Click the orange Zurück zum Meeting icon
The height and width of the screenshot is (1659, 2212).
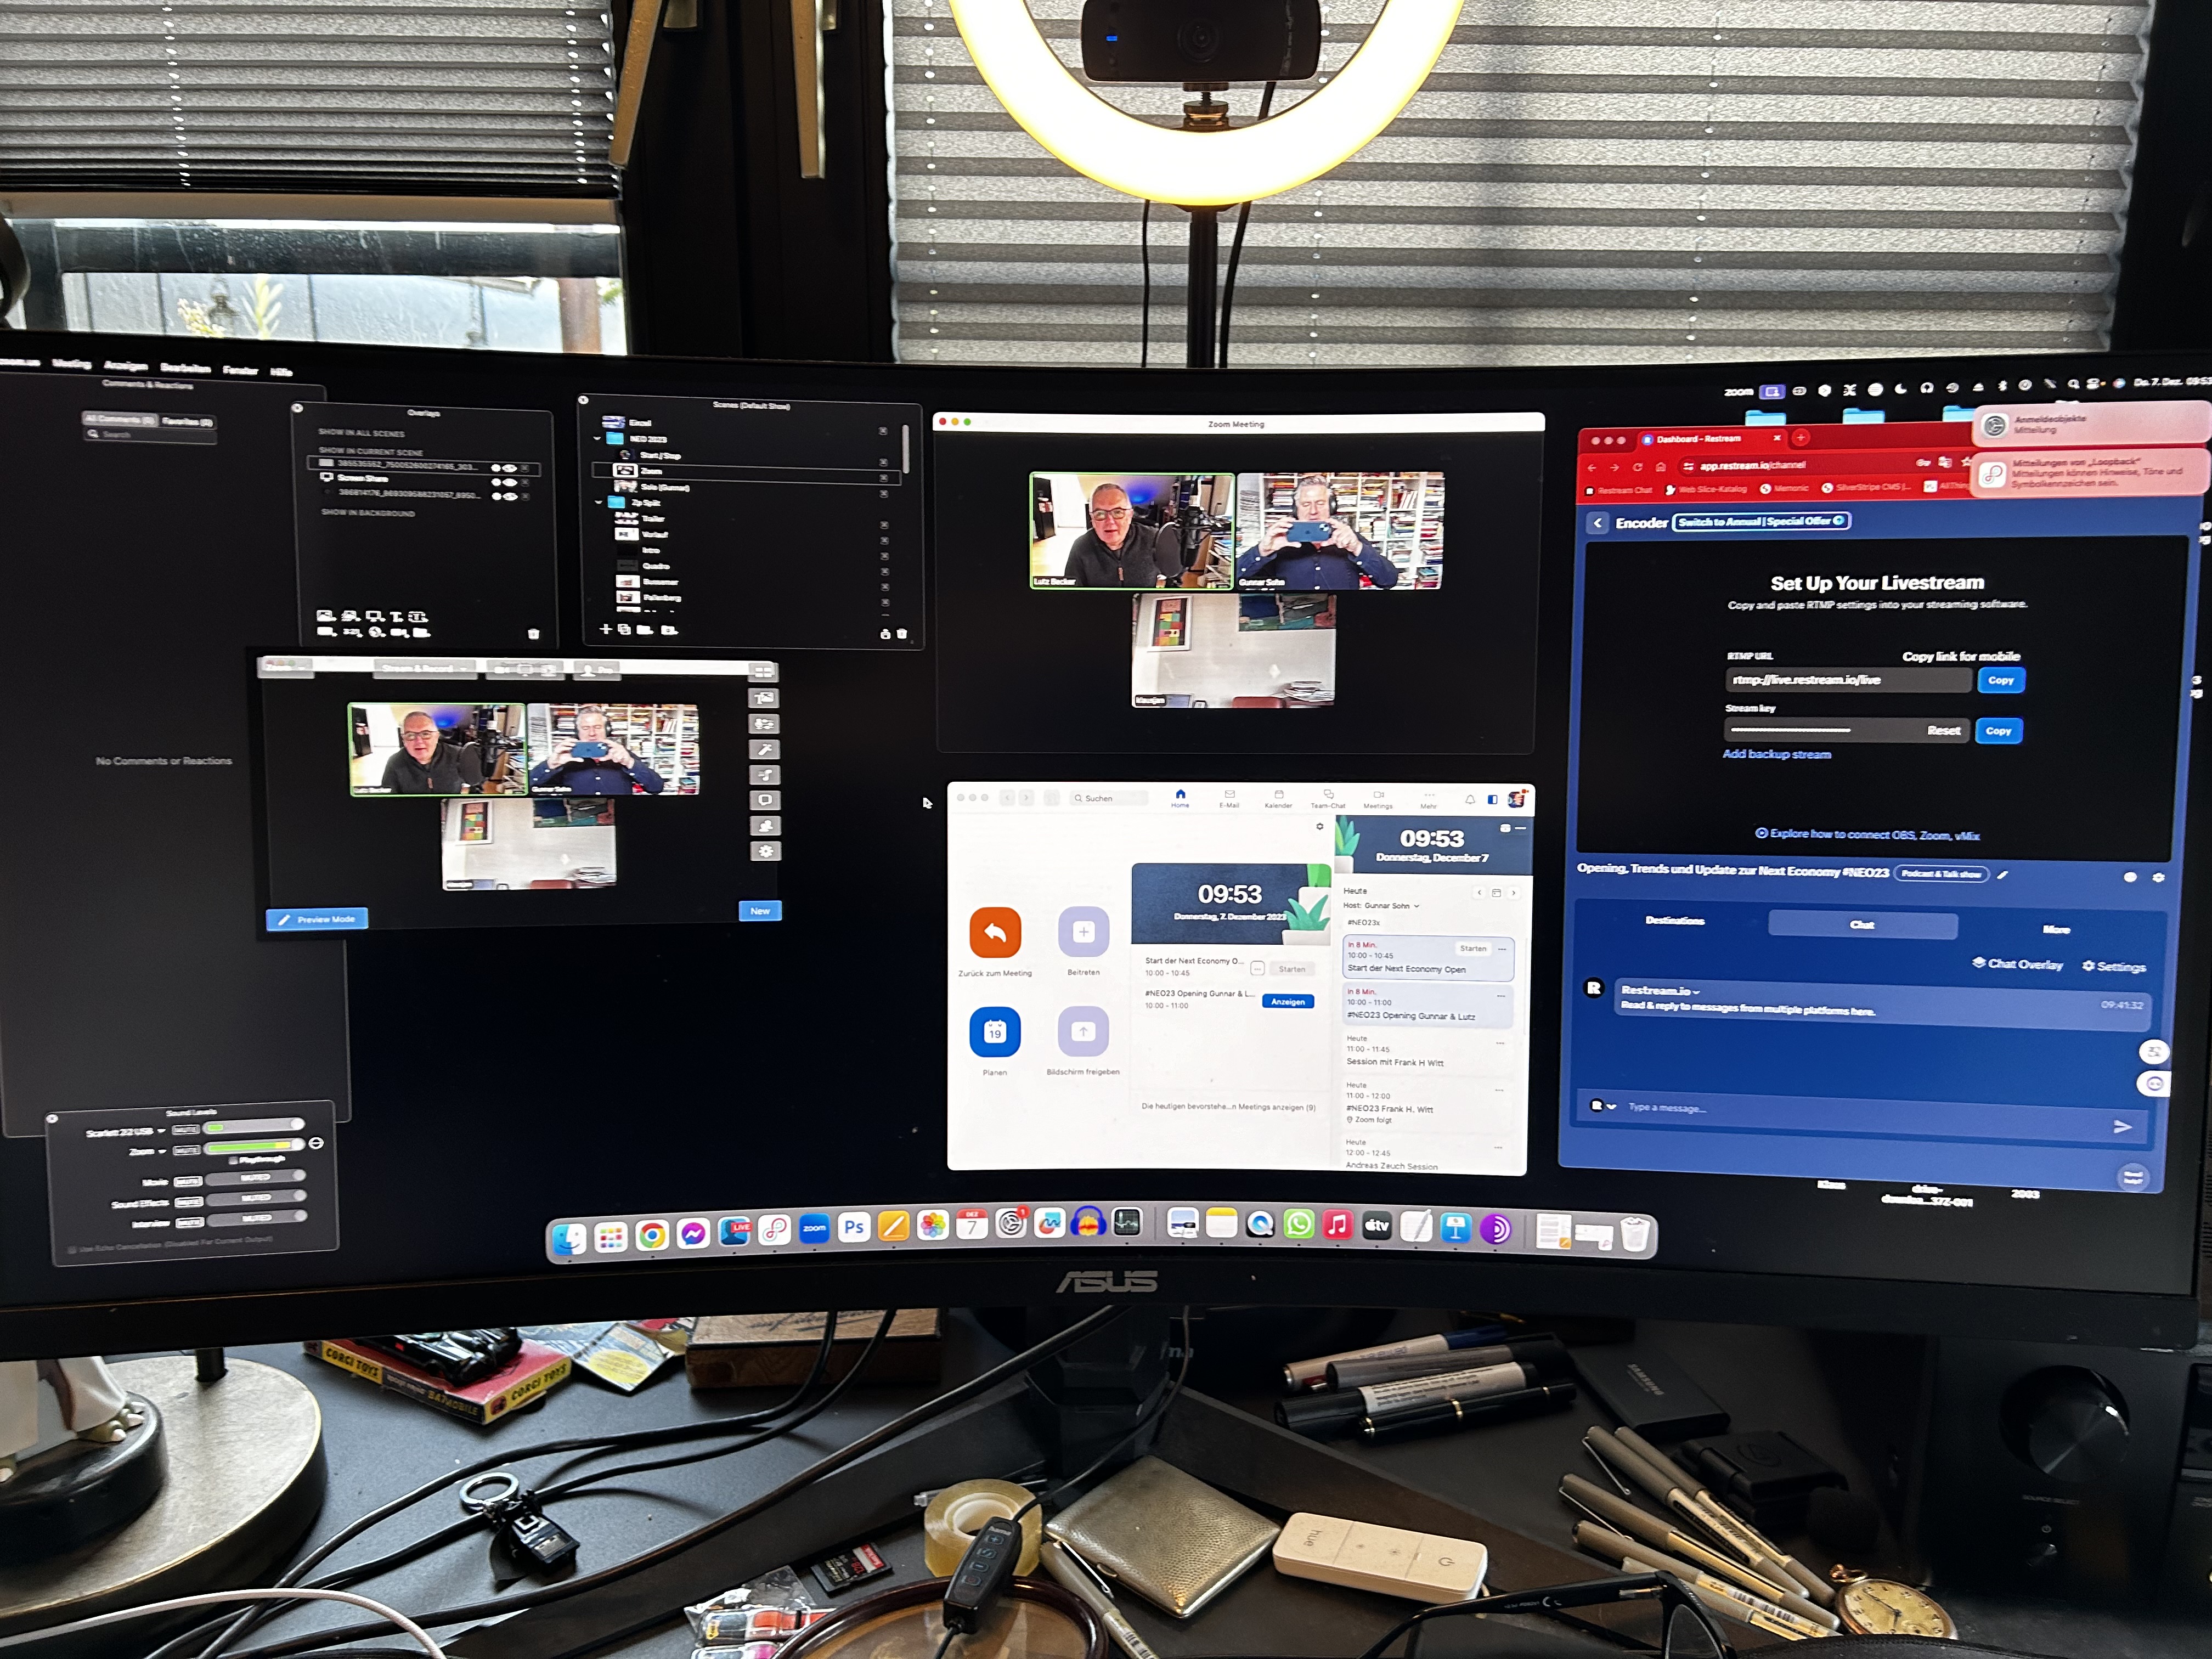[994, 932]
